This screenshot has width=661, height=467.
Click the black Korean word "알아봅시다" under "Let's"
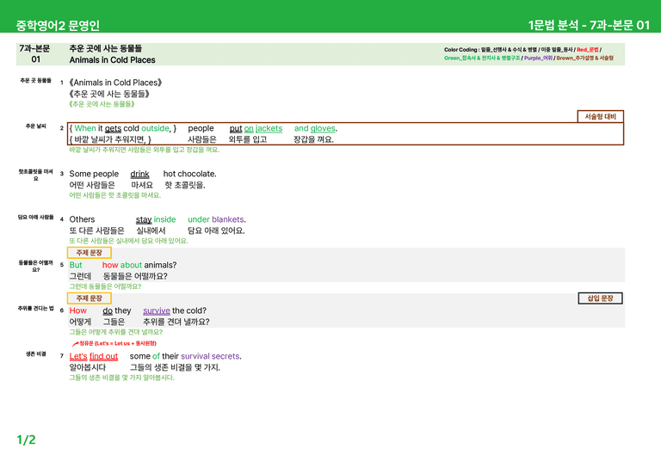pyautogui.click(x=88, y=367)
